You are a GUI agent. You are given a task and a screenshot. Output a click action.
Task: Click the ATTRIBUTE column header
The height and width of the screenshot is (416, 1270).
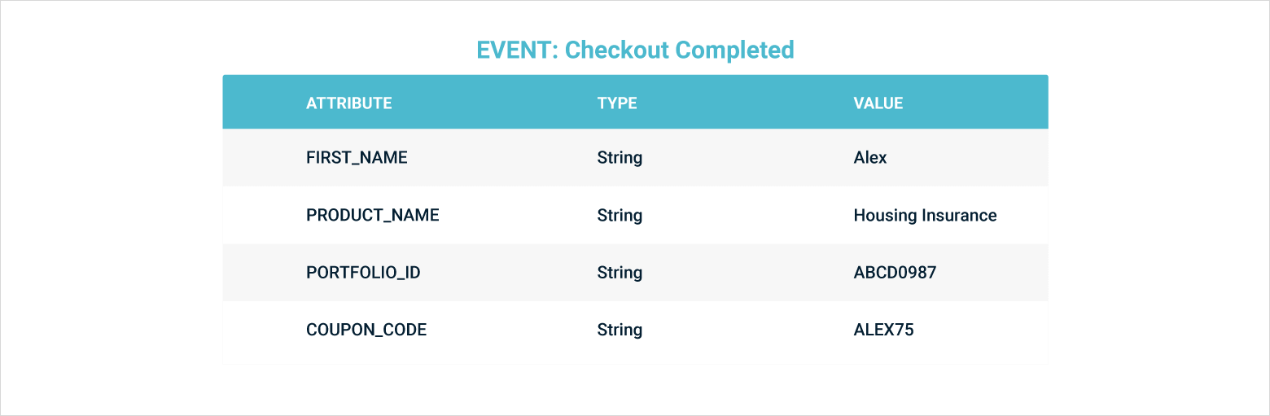click(x=348, y=103)
